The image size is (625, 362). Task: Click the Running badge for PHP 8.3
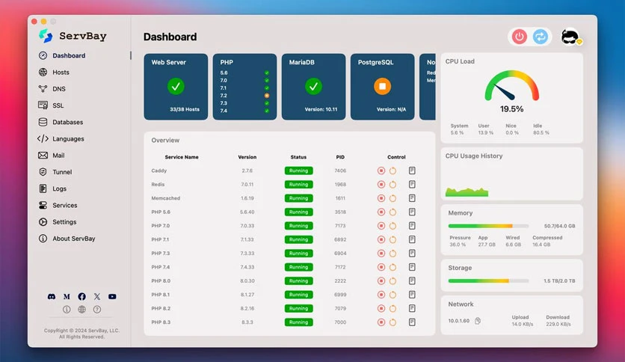click(298, 322)
